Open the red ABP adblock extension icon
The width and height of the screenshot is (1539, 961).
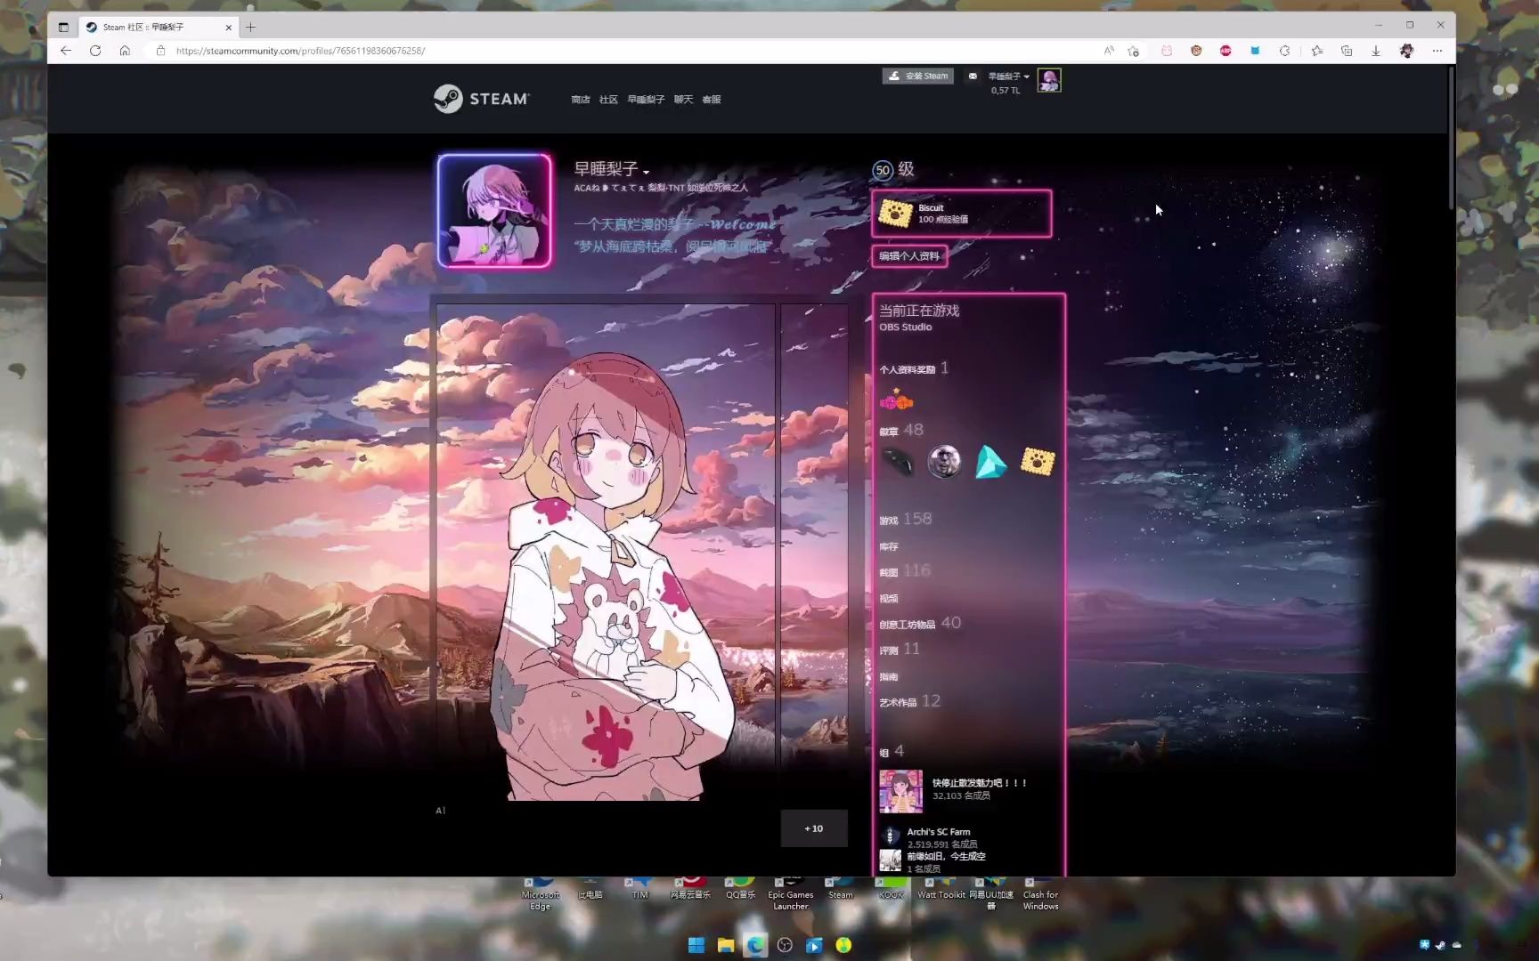[x=1225, y=51]
